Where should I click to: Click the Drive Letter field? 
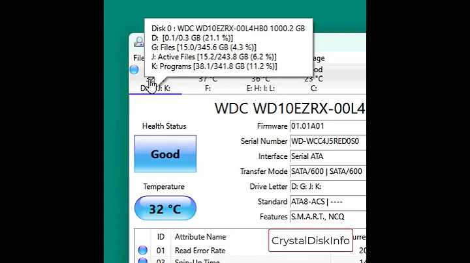pos(328,186)
